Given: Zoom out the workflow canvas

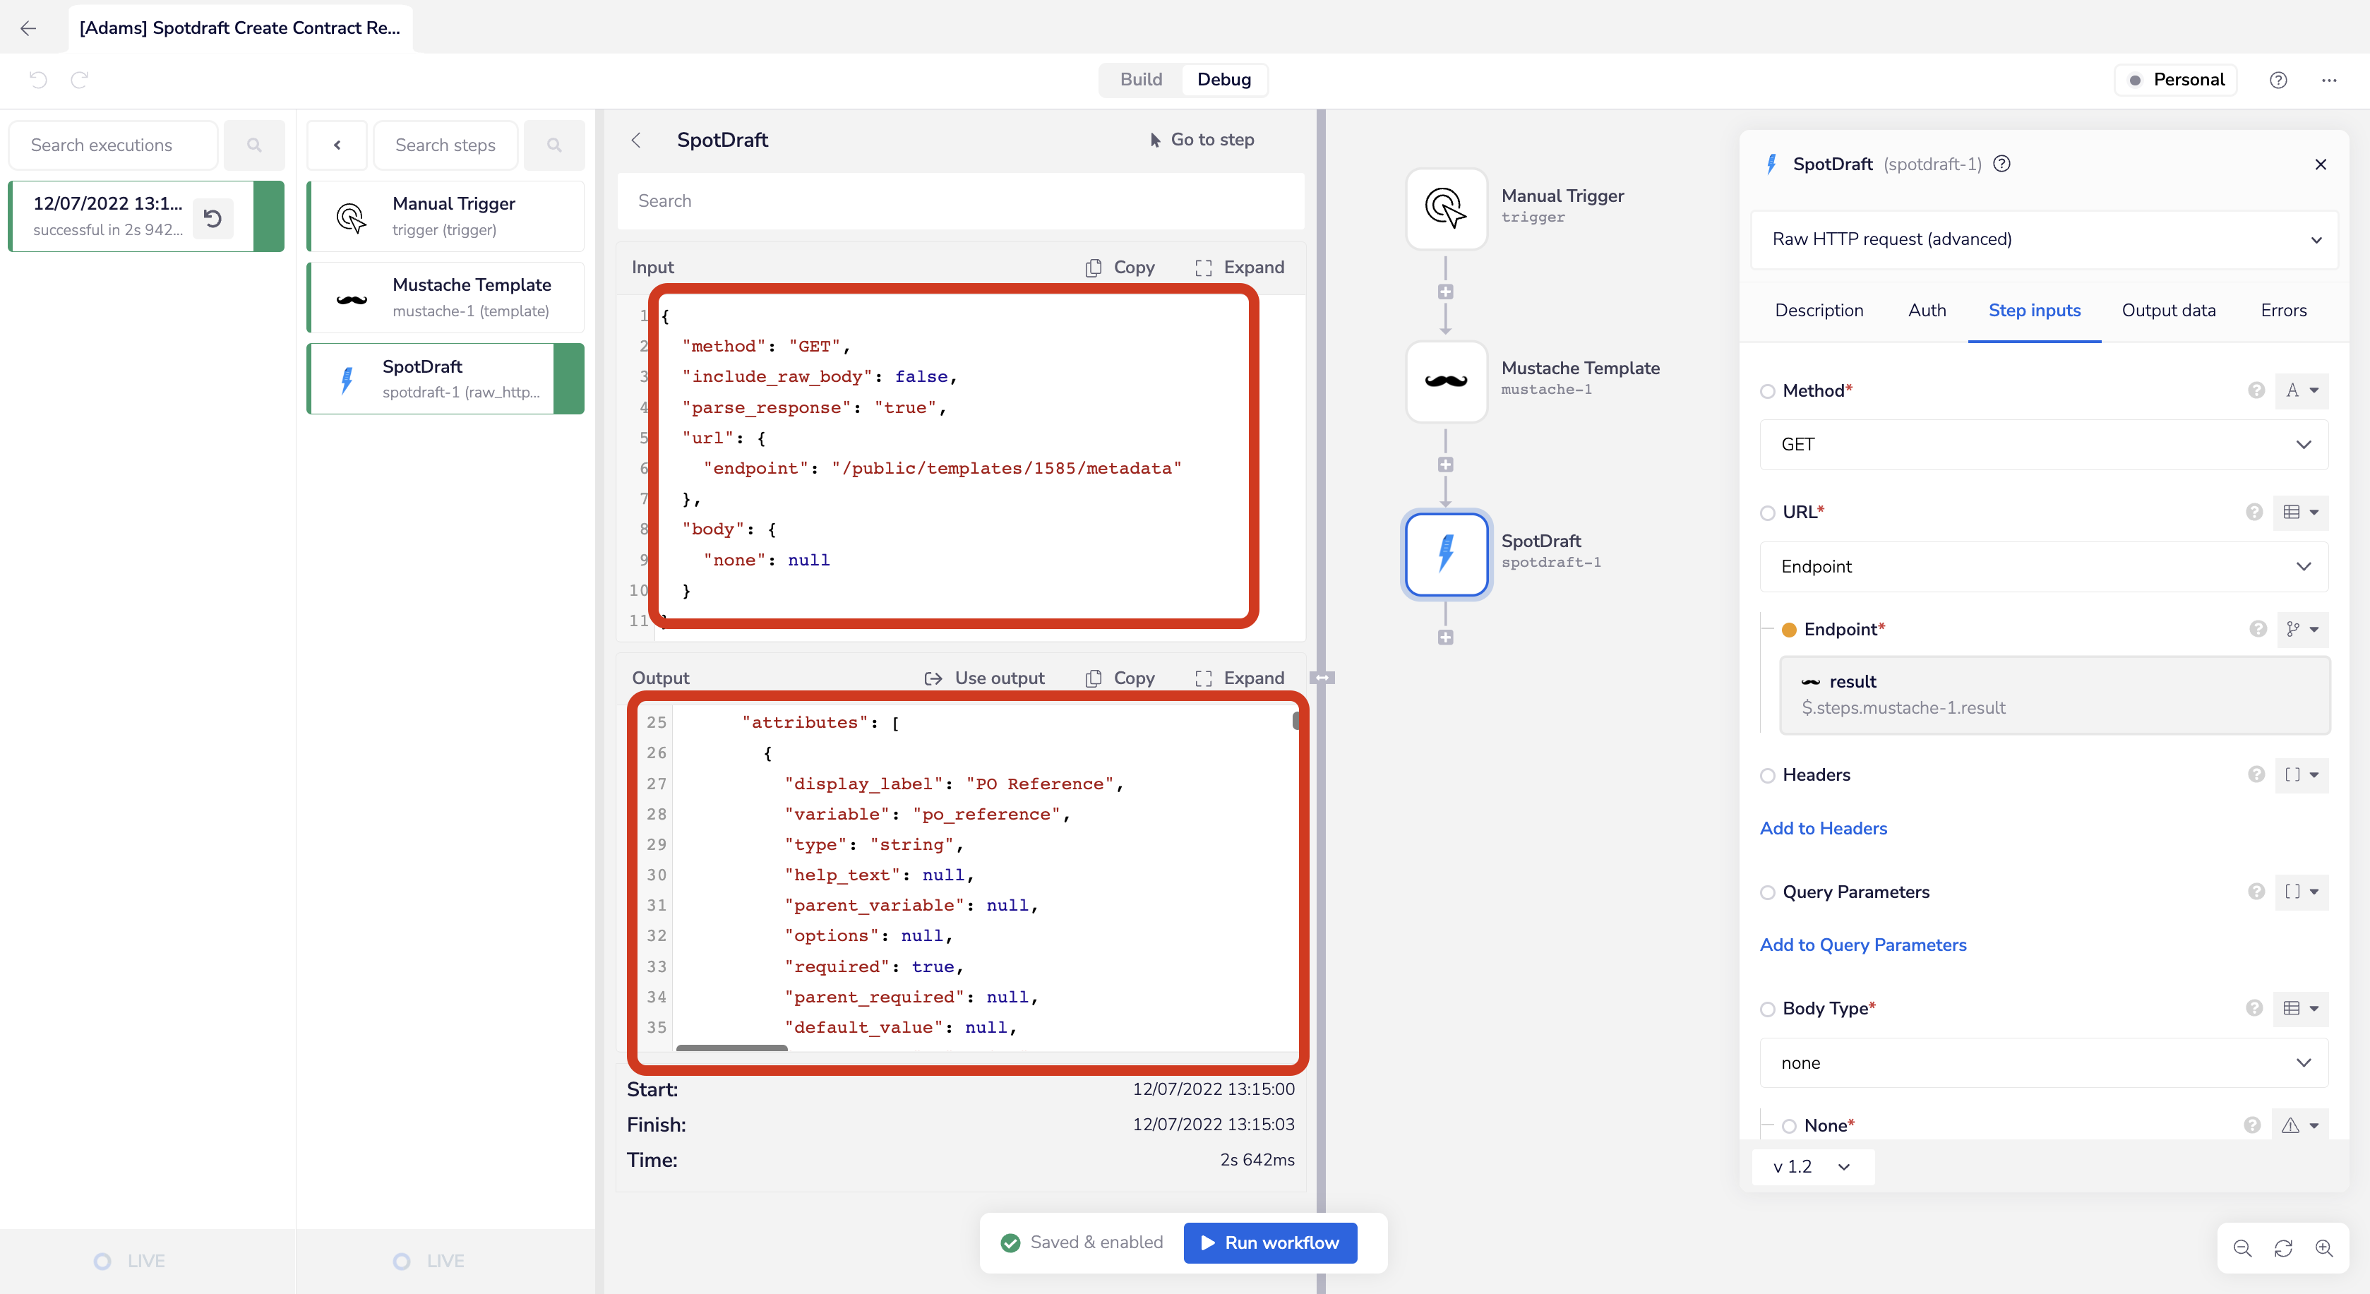Looking at the screenshot, I should (2242, 1248).
